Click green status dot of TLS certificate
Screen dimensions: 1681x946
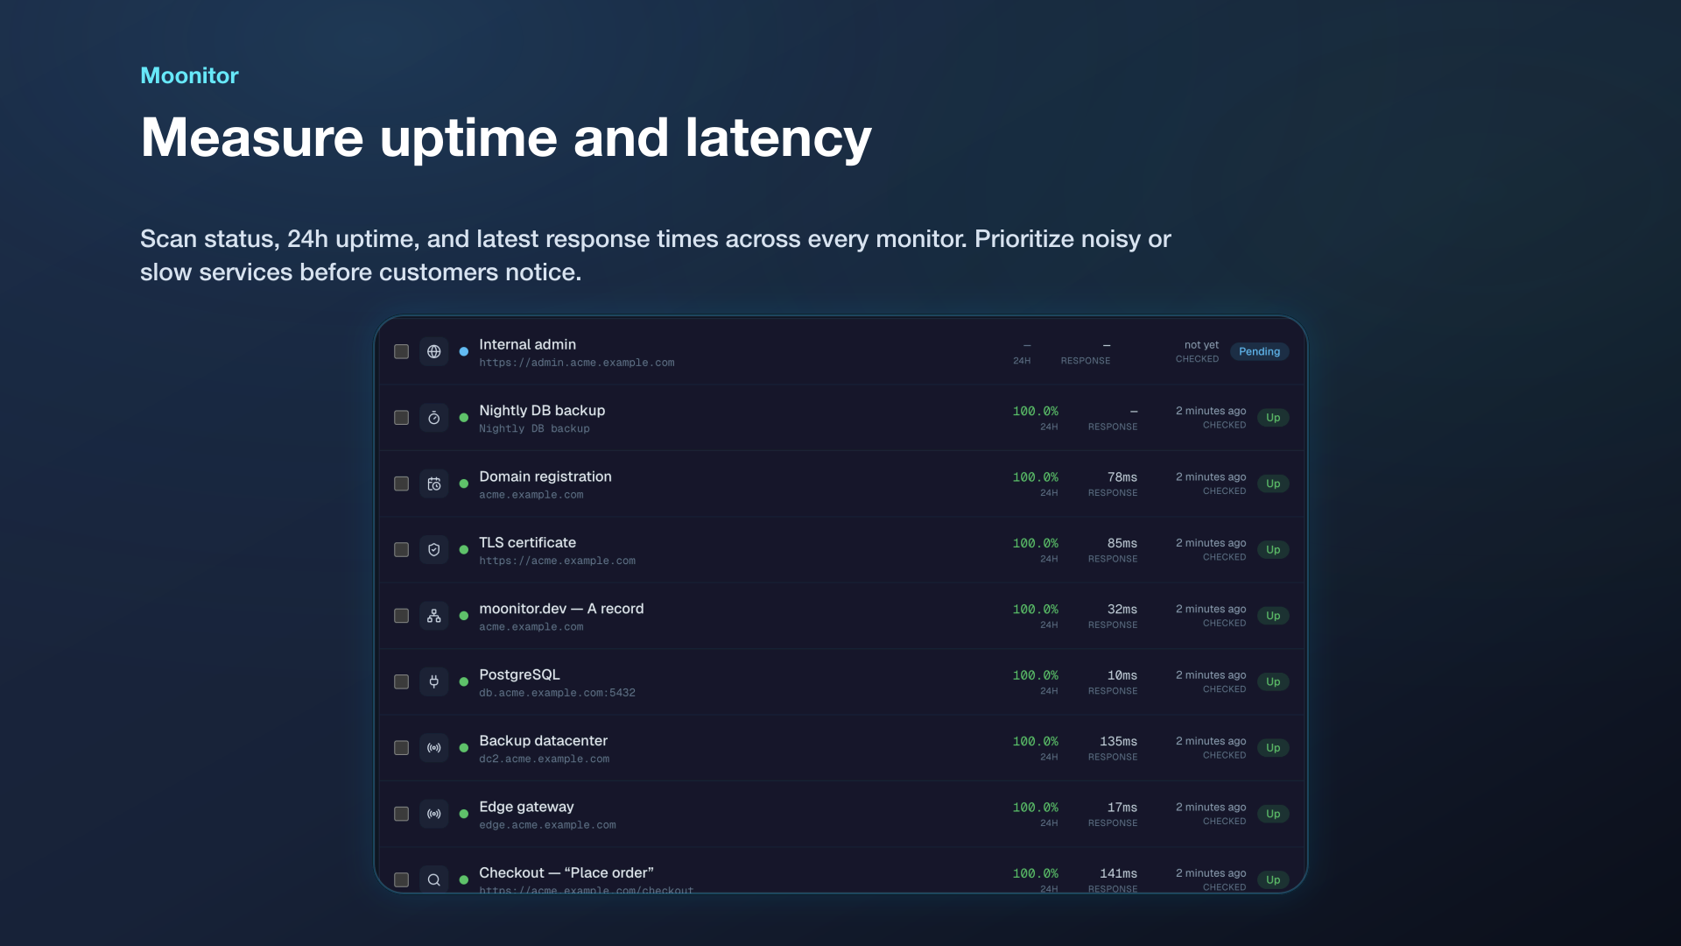point(464,550)
